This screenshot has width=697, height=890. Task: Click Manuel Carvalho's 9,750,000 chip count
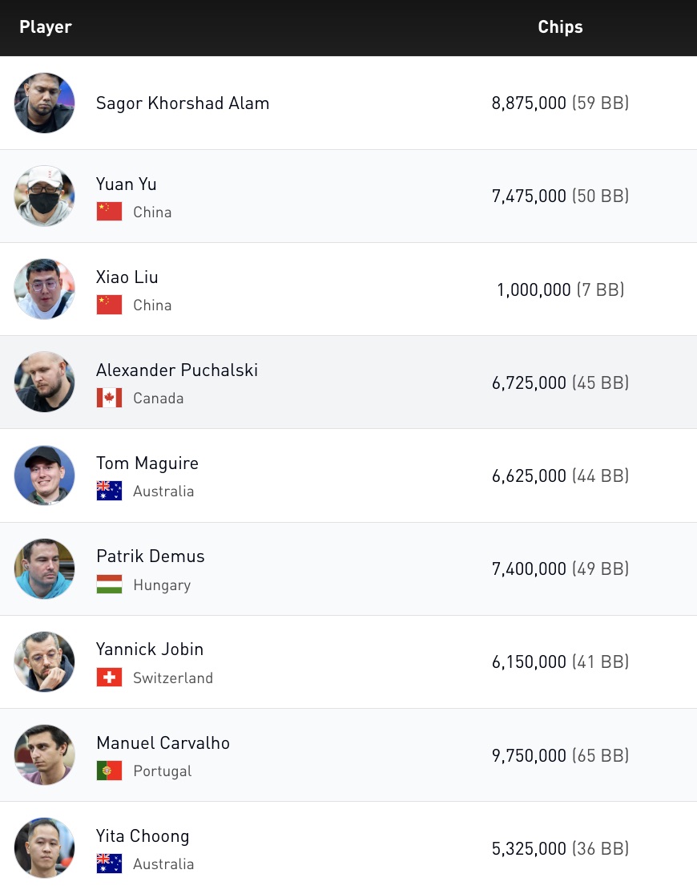pos(529,755)
